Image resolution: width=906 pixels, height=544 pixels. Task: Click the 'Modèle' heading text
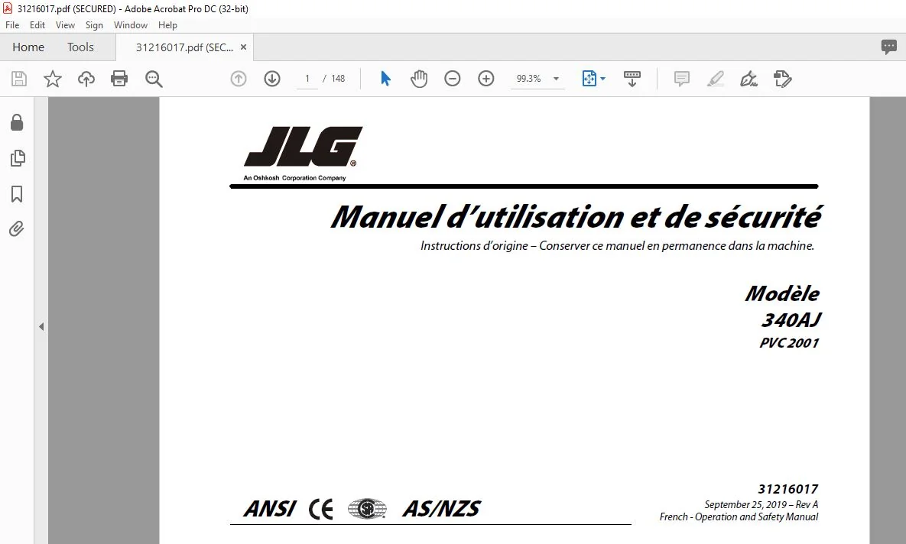(782, 293)
